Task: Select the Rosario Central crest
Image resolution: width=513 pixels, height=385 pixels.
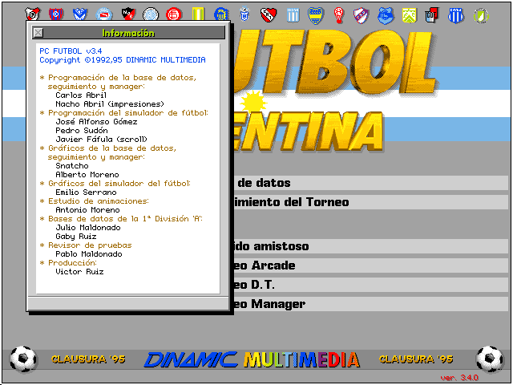Action: [x=221, y=14]
